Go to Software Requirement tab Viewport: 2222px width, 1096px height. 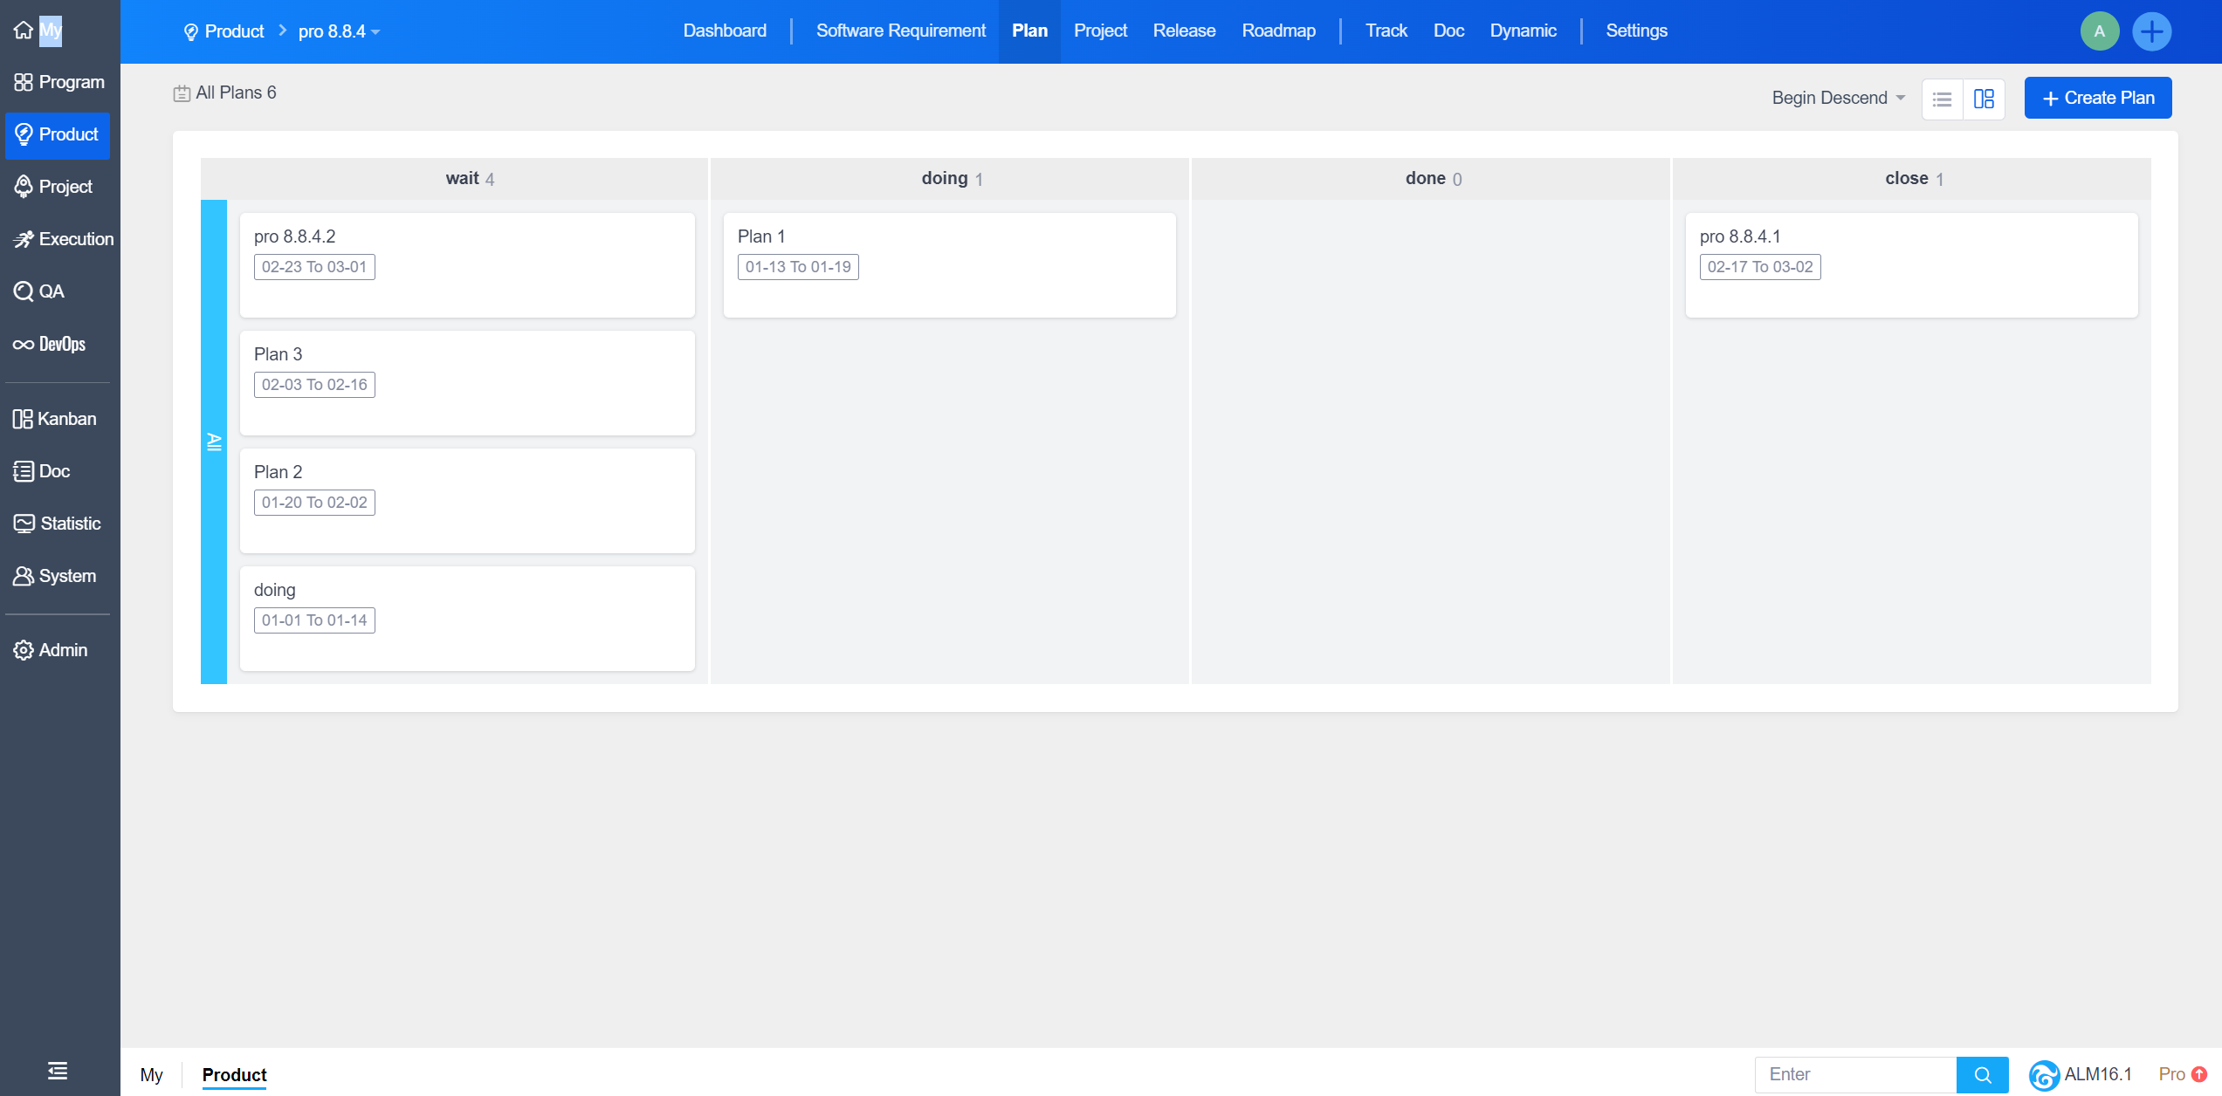tap(900, 31)
